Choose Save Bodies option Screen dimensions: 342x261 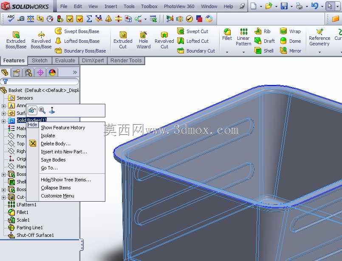tap(53, 160)
